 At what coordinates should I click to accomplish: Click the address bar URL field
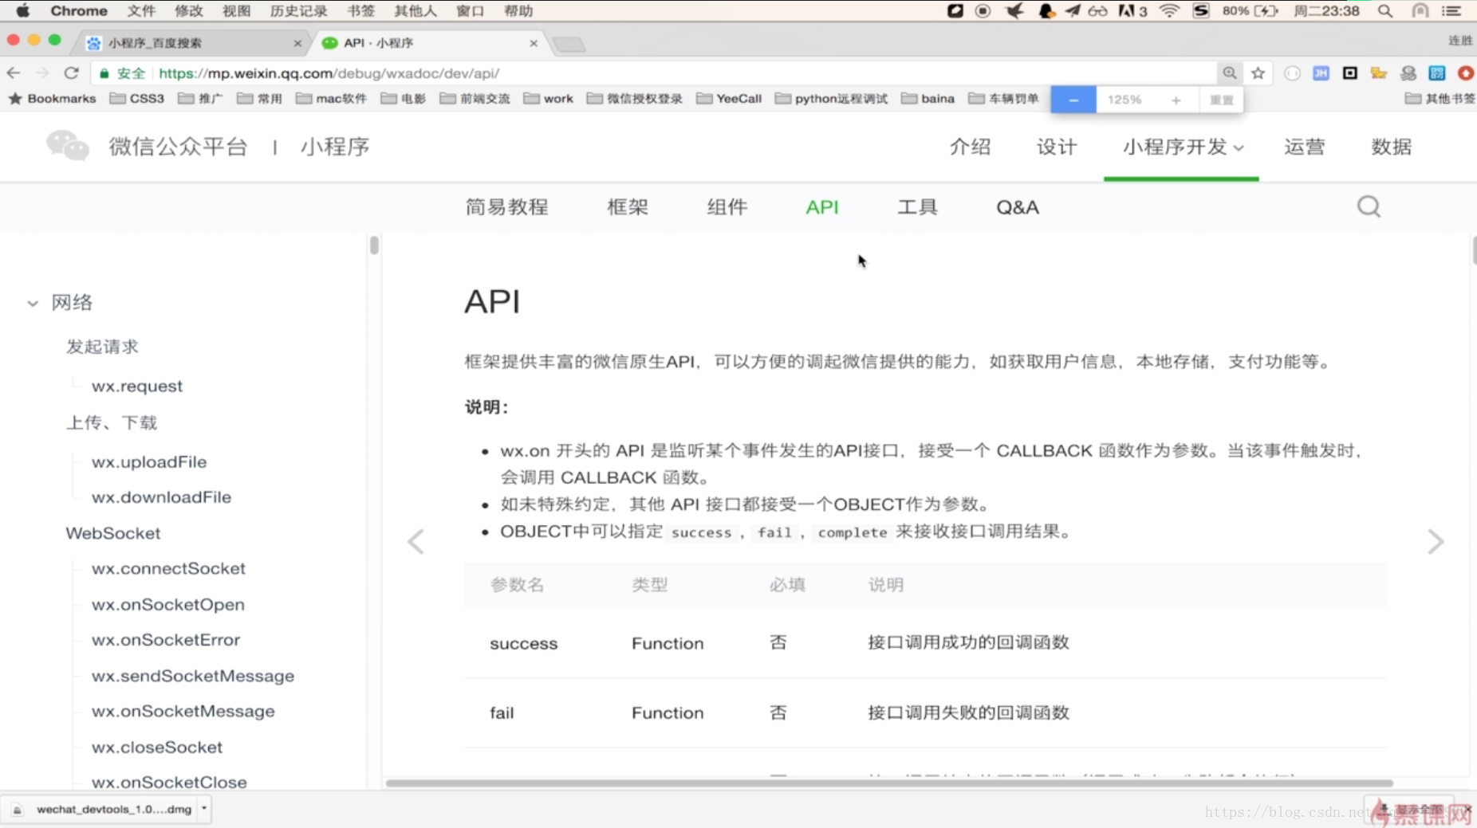coord(654,73)
